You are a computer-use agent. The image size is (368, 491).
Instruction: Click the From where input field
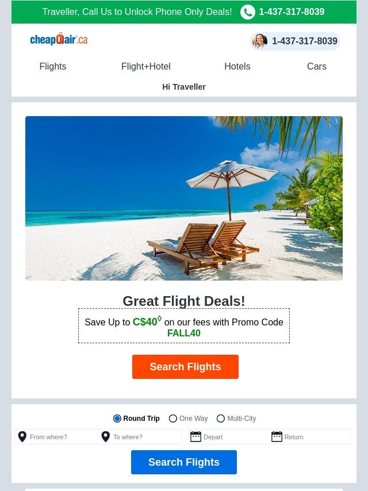[57, 436]
